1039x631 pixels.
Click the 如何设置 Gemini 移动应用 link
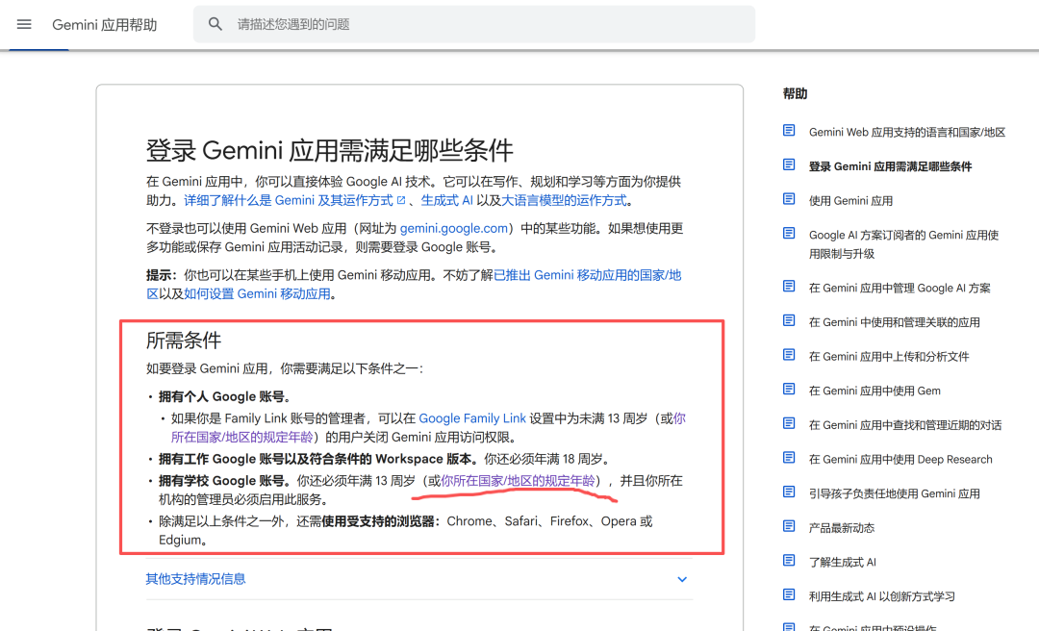257,294
